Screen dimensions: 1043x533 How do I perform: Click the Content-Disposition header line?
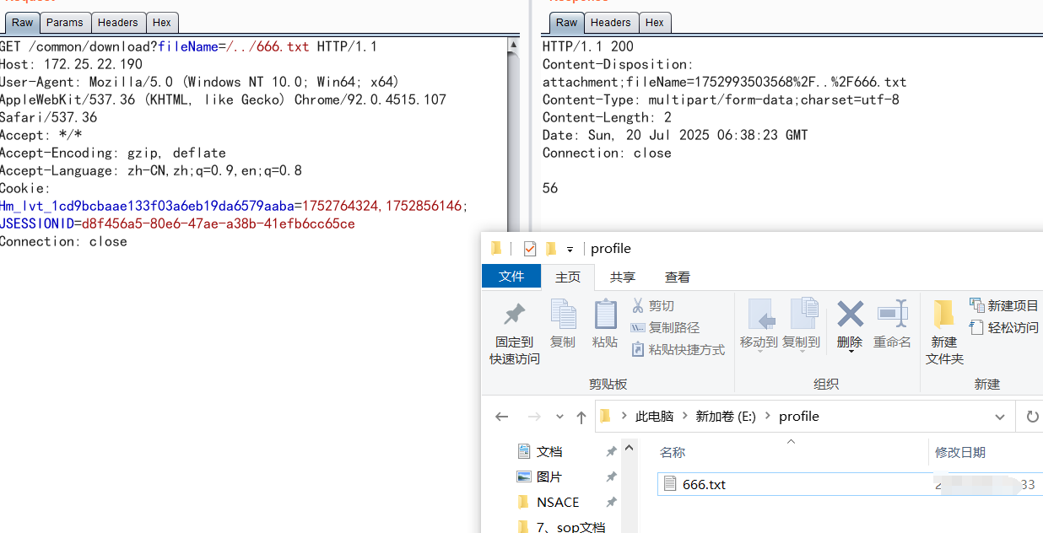point(618,64)
